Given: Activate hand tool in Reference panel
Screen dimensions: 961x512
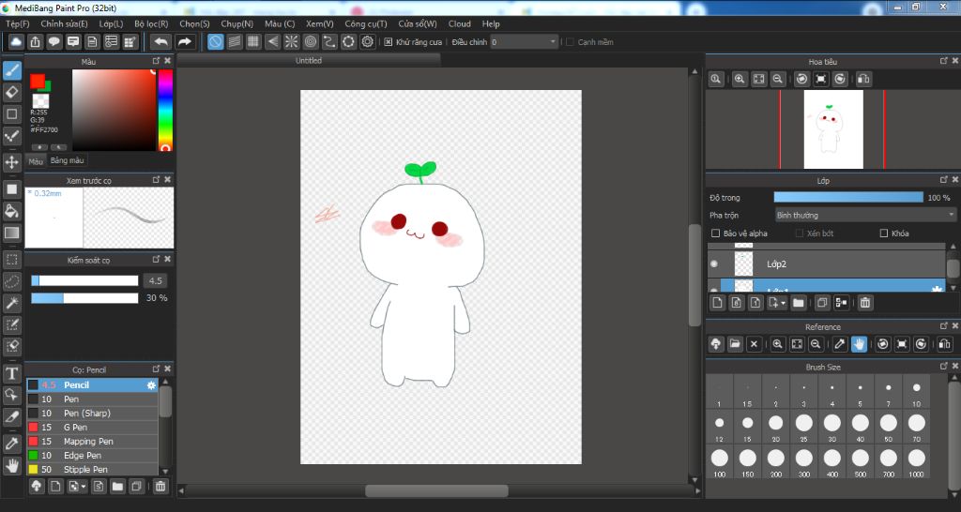Looking at the screenshot, I should [x=860, y=344].
